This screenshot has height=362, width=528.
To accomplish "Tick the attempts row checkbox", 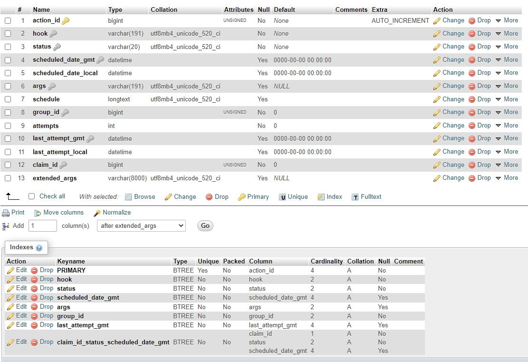I will (x=8, y=126).
